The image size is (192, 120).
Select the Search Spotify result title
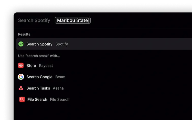[39, 44]
